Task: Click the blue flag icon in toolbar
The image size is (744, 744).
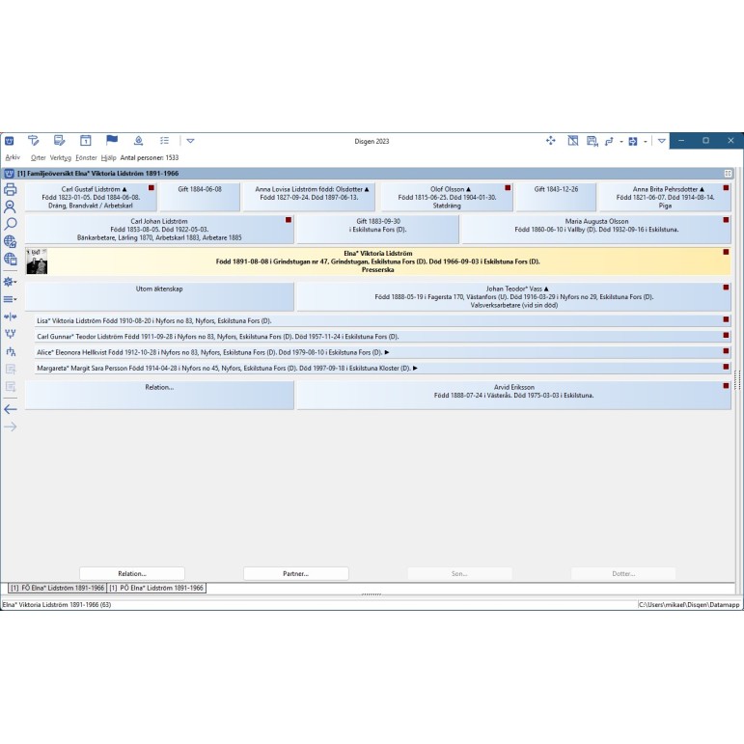Action: click(112, 141)
